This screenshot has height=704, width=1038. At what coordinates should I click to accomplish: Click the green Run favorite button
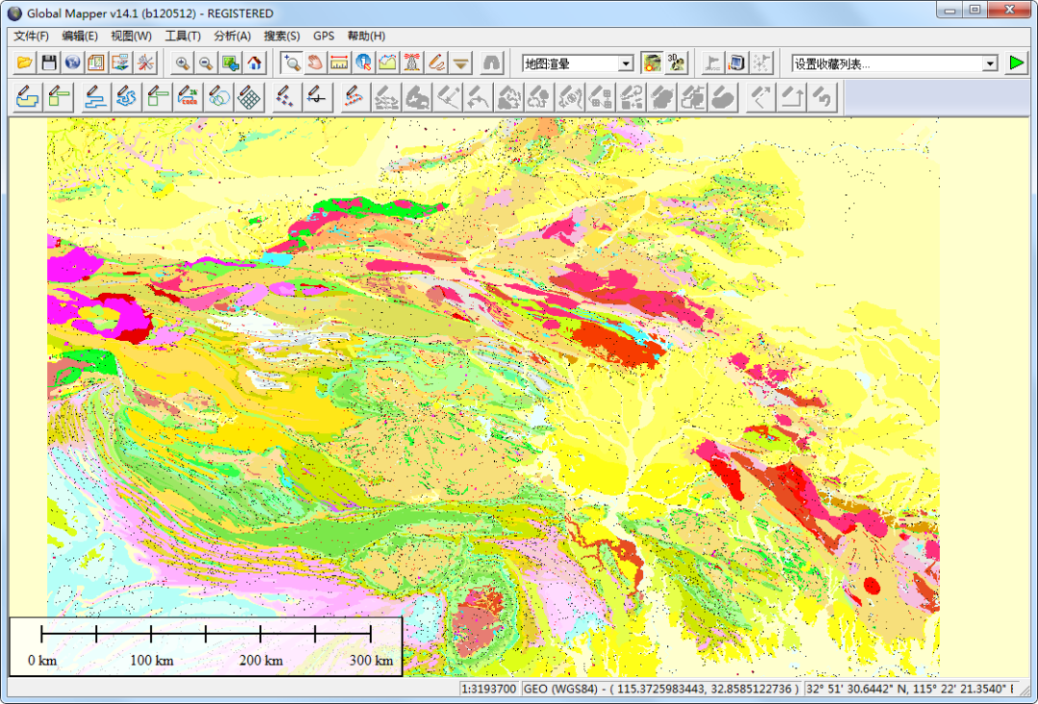1016,63
